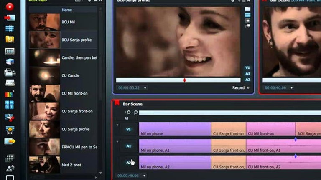Open timeline timecode dropdown at bottom
Image resolution: width=321 pixels, height=180 pixels.
[x=144, y=175]
